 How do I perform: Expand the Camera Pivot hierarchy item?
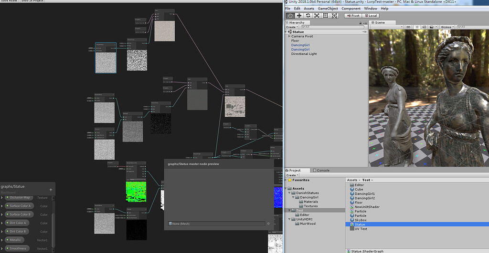point(289,36)
